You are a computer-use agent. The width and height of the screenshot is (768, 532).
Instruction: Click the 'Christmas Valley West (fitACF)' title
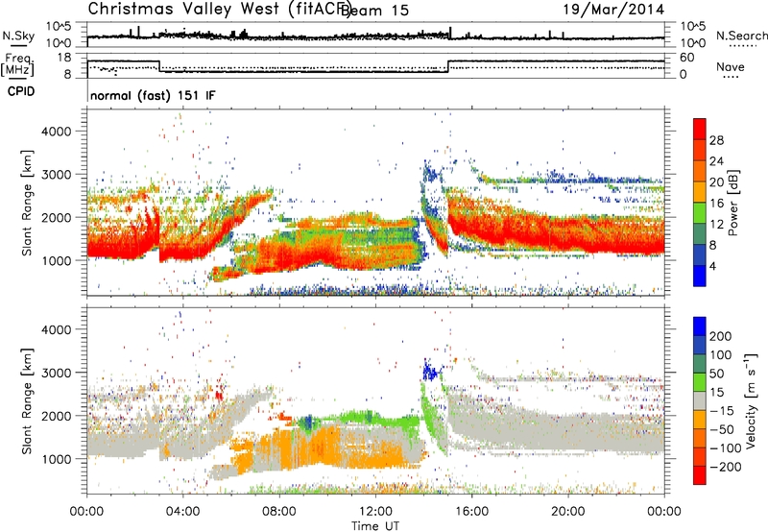coord(219,10)
